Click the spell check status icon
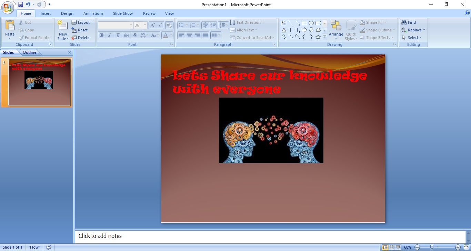 click(49, 247)
